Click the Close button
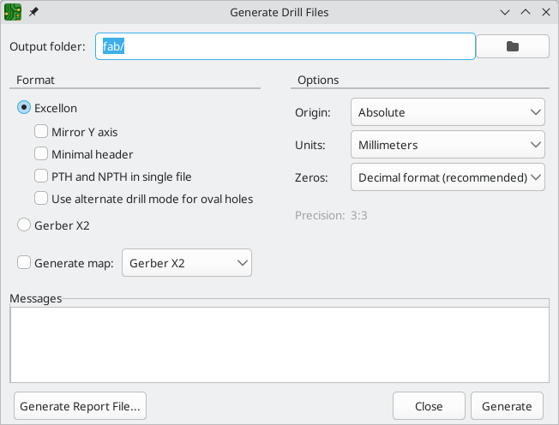Viewport: 559px width, 425px height. [x=429, y=406]
